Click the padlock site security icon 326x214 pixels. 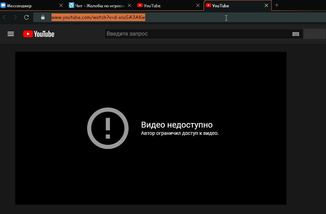(x=43, y=17)
